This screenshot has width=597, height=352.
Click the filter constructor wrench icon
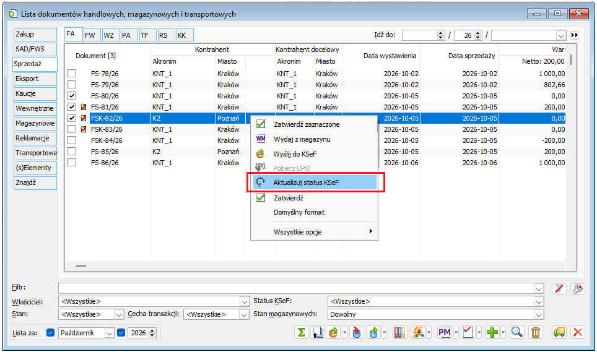578,289
